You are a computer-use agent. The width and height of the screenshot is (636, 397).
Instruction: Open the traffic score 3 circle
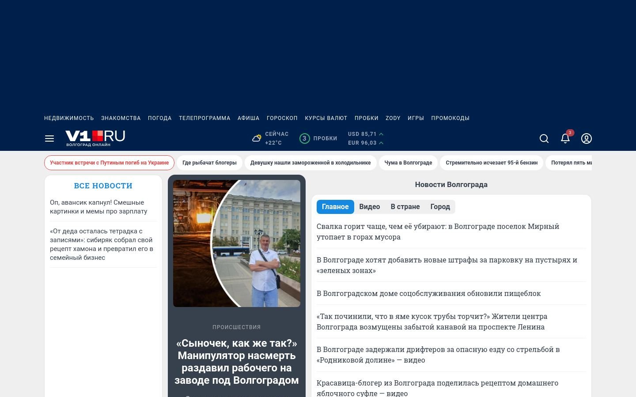coord(304,139)
